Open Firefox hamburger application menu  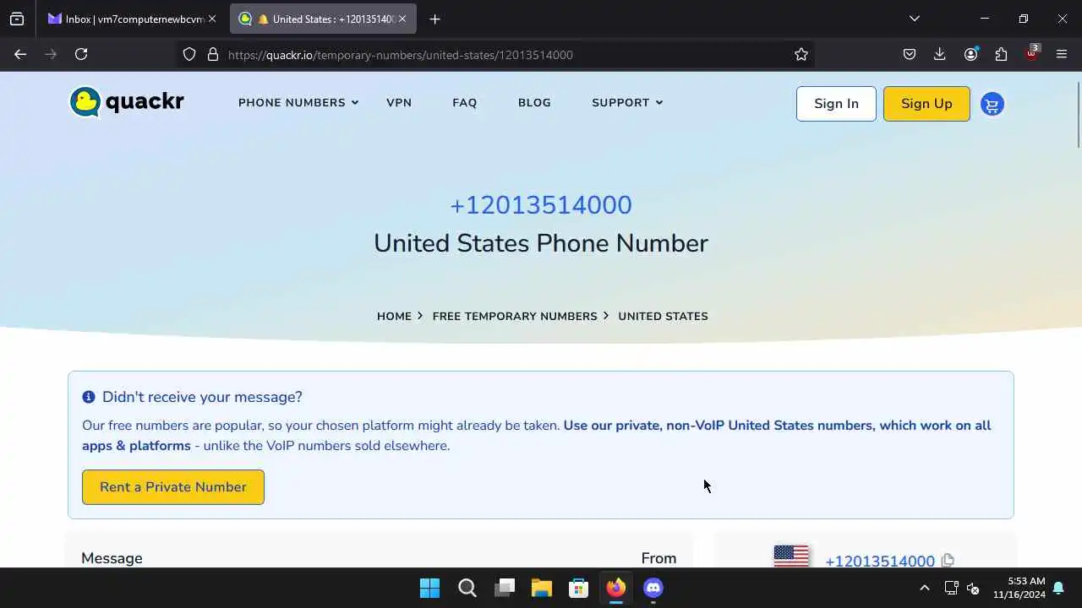tap(1062, 54)
